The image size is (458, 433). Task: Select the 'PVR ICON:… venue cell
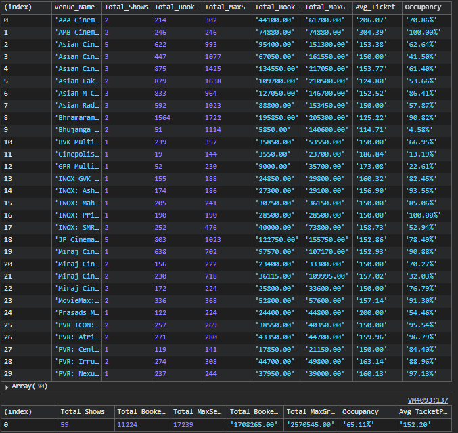(x=77, y=325)
